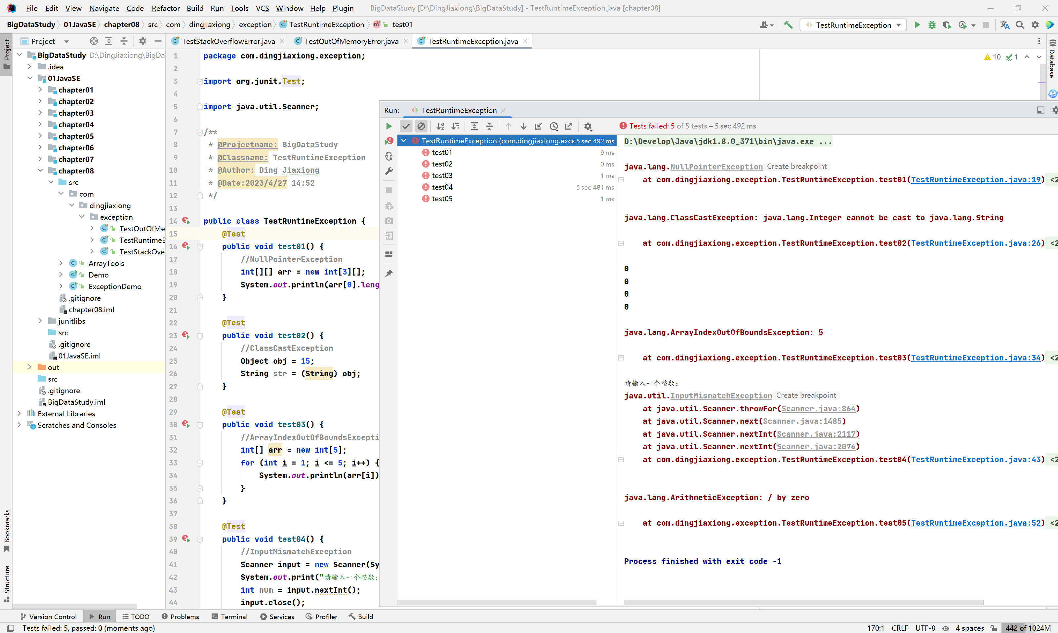Toggle show passed tests checkmark button
Image resolution: width=1058 pixels, height=633 pixels.
click(406, 126)
